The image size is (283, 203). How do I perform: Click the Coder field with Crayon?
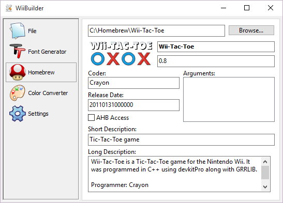[x=133, y=83]
